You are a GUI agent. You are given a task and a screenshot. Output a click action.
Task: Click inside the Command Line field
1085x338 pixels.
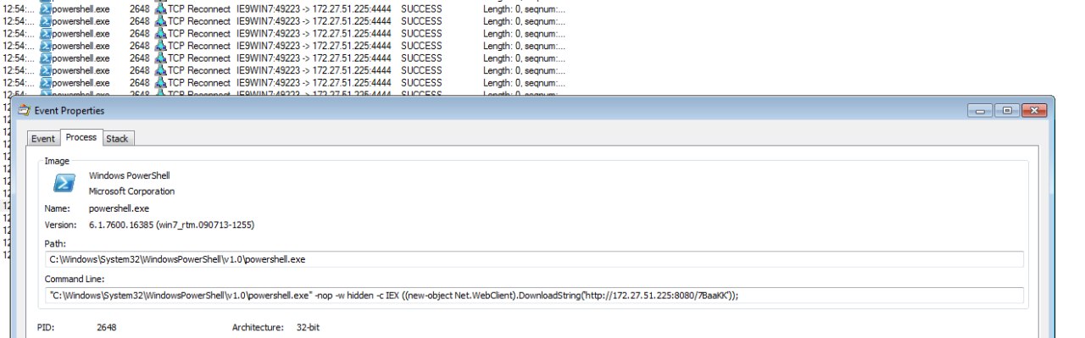(534, 296)
